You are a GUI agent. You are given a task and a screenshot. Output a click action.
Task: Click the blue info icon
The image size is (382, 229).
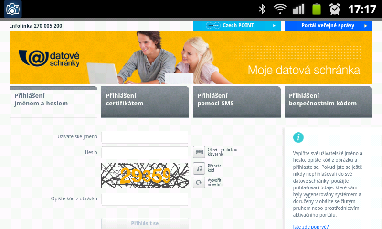(x=298, y=137)
